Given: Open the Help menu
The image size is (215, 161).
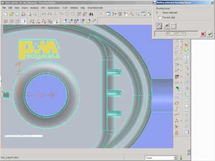Looking at the screenshot, I should coord(82,8).
